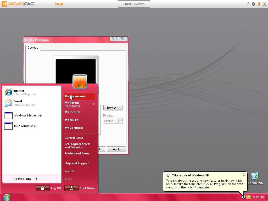
Task: Click the Start orb button
Action: point(7,197)
